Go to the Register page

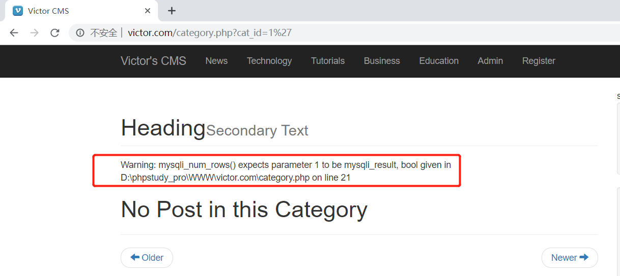point(539,61)
